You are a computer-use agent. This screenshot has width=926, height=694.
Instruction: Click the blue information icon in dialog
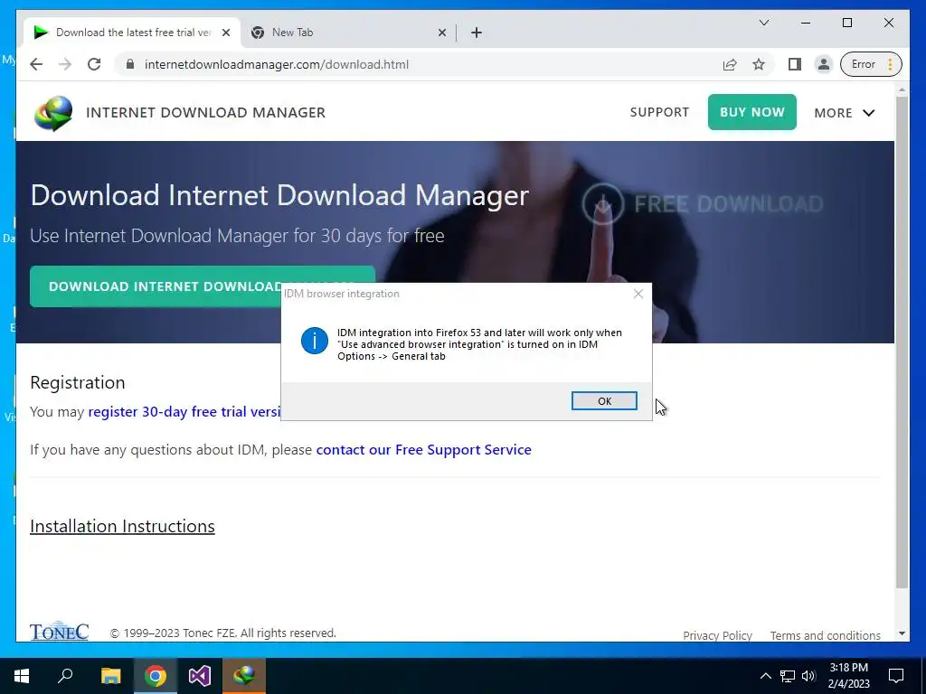(x=314, y=341)
